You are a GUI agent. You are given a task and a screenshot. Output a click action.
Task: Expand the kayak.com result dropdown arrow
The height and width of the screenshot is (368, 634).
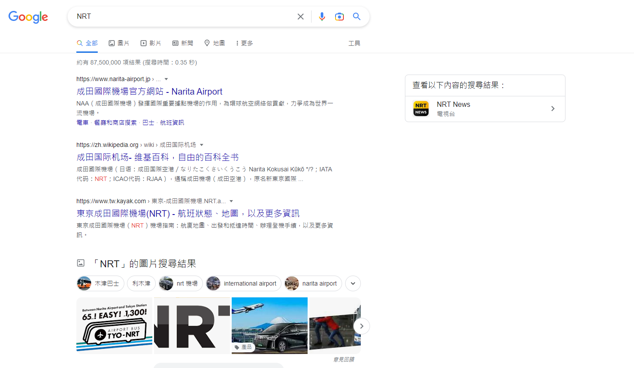point(231,201)
